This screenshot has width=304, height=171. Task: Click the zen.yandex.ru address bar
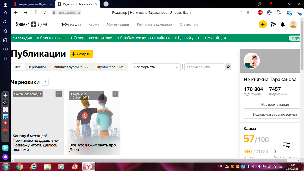69,12
